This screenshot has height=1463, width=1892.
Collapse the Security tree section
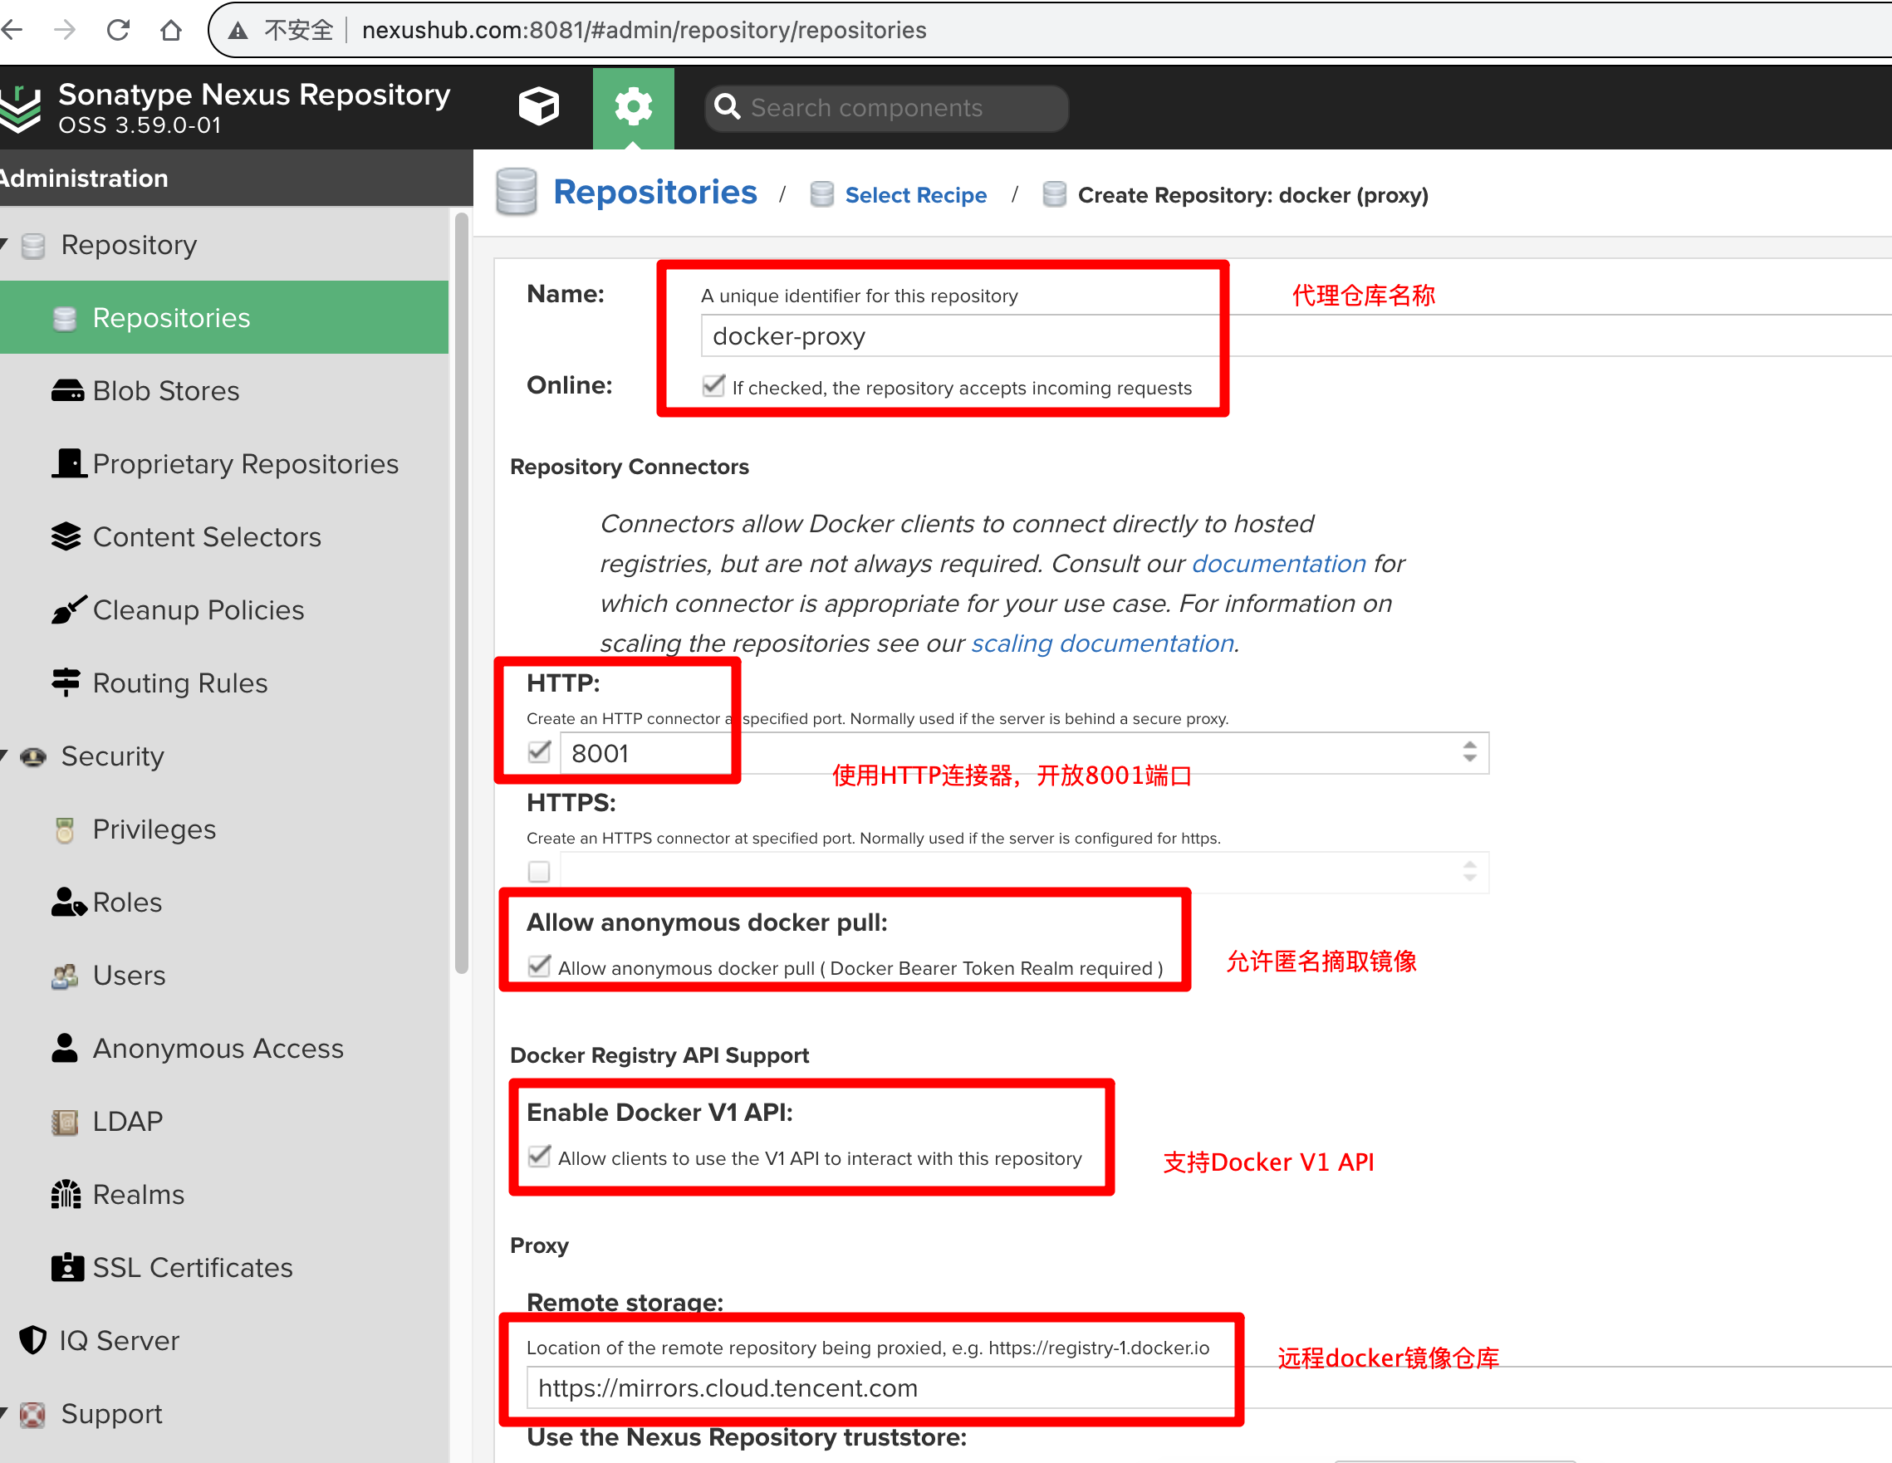click(4, 756)
